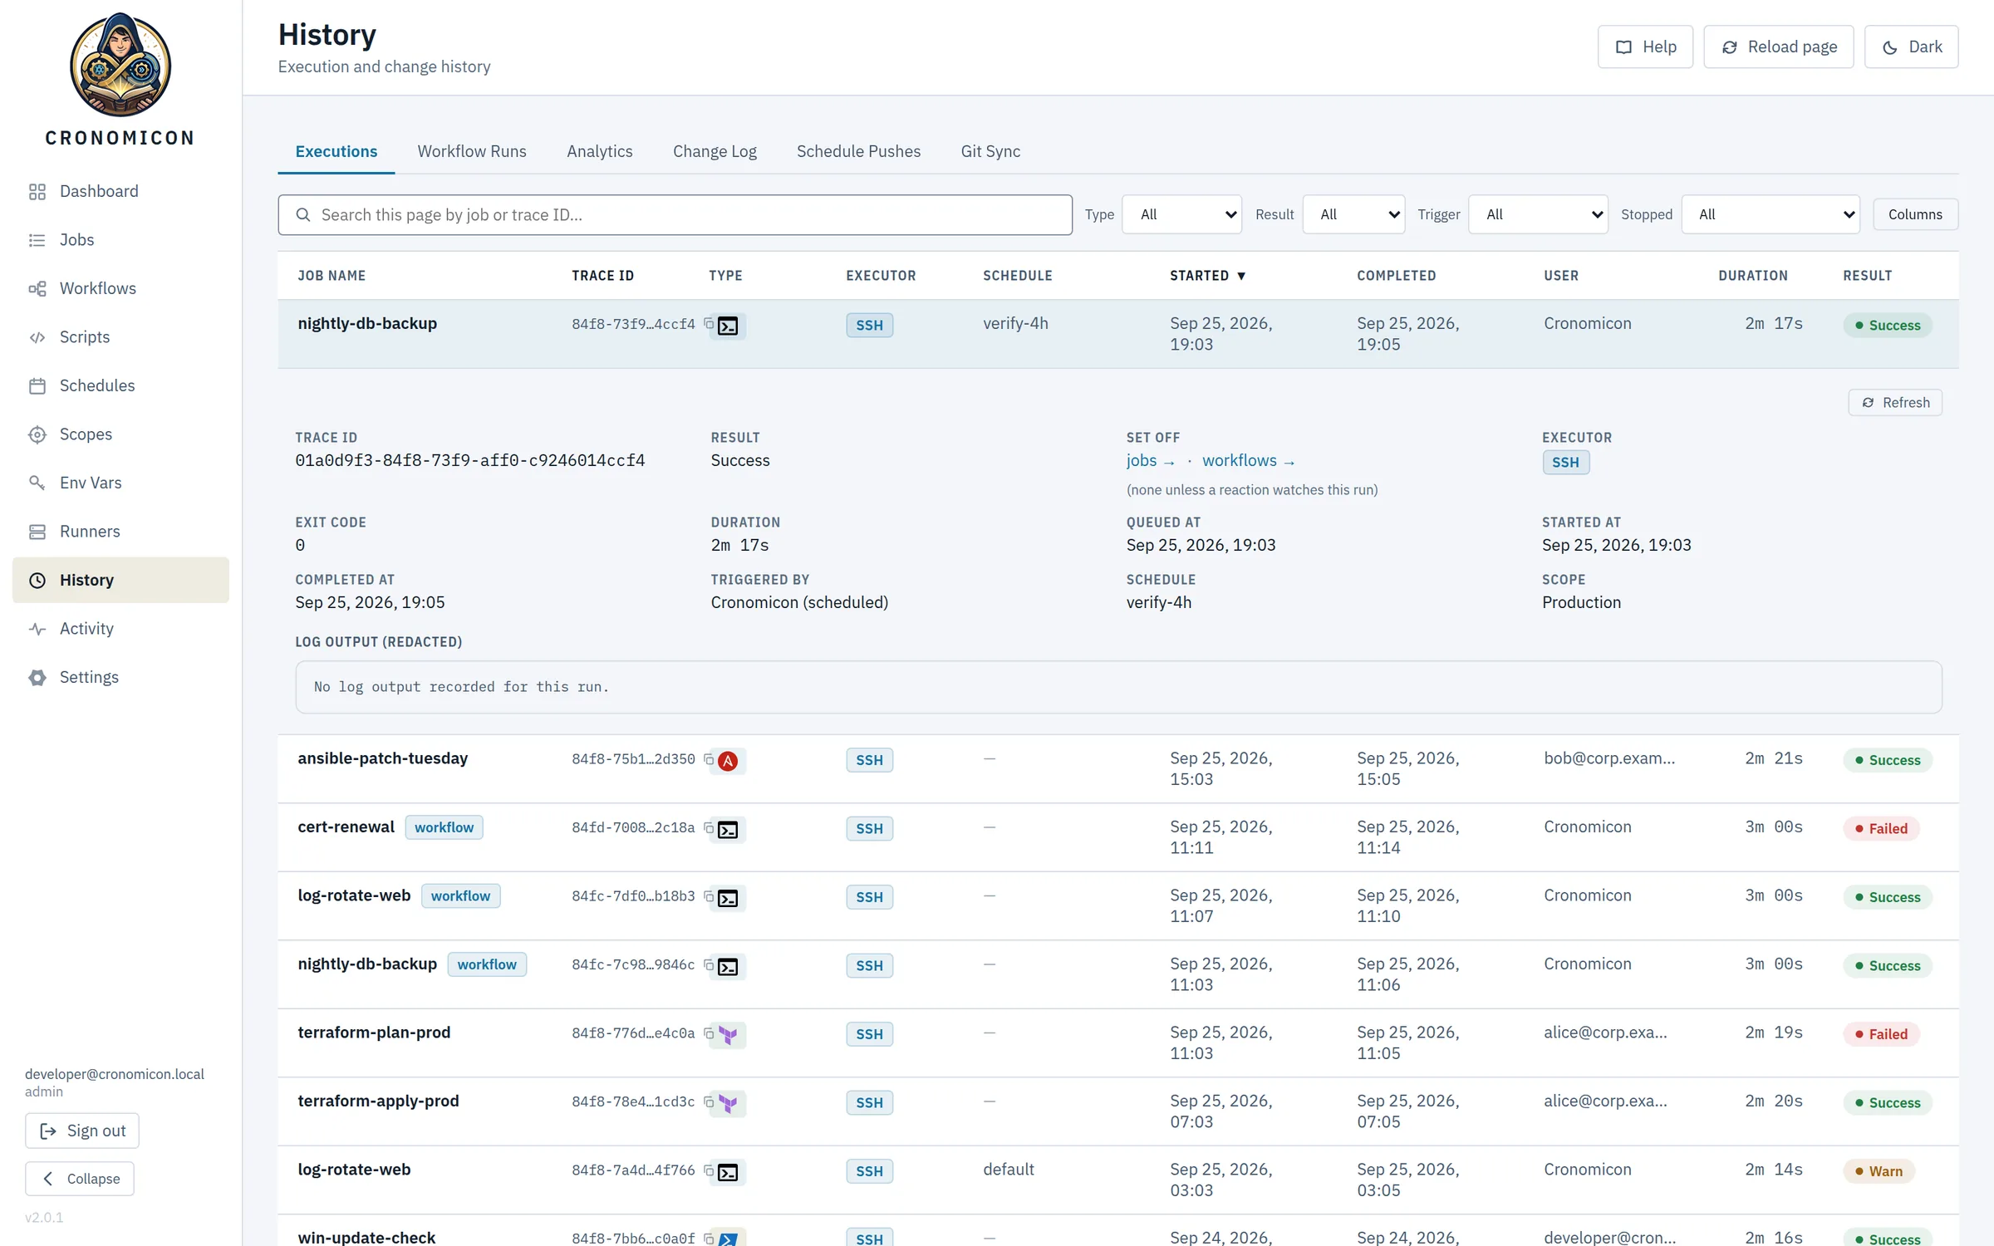The image size is (1994, 1246).
Task: Sort by the Job Name column header
Action: click(x=332, y=276)
